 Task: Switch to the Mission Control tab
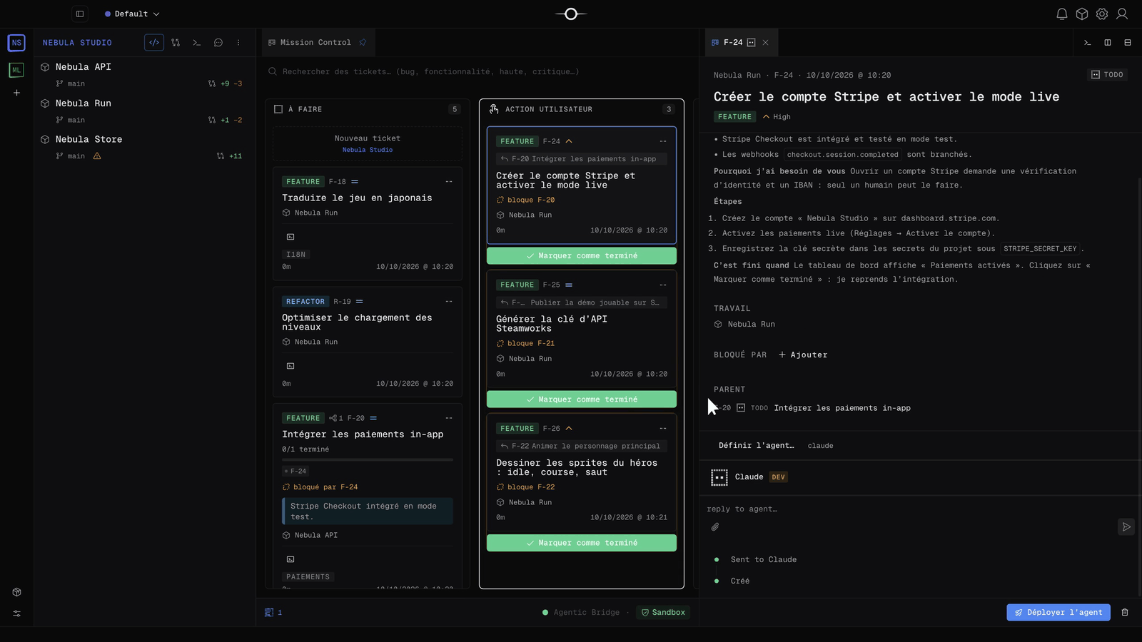(315, 43)
